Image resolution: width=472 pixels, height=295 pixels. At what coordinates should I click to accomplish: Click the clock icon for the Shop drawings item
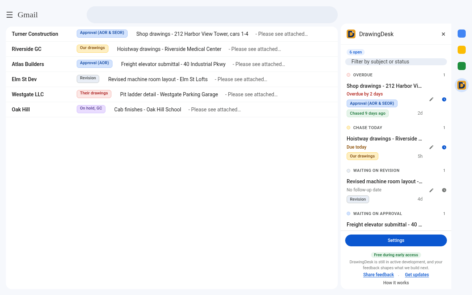(x=444, y=99)
